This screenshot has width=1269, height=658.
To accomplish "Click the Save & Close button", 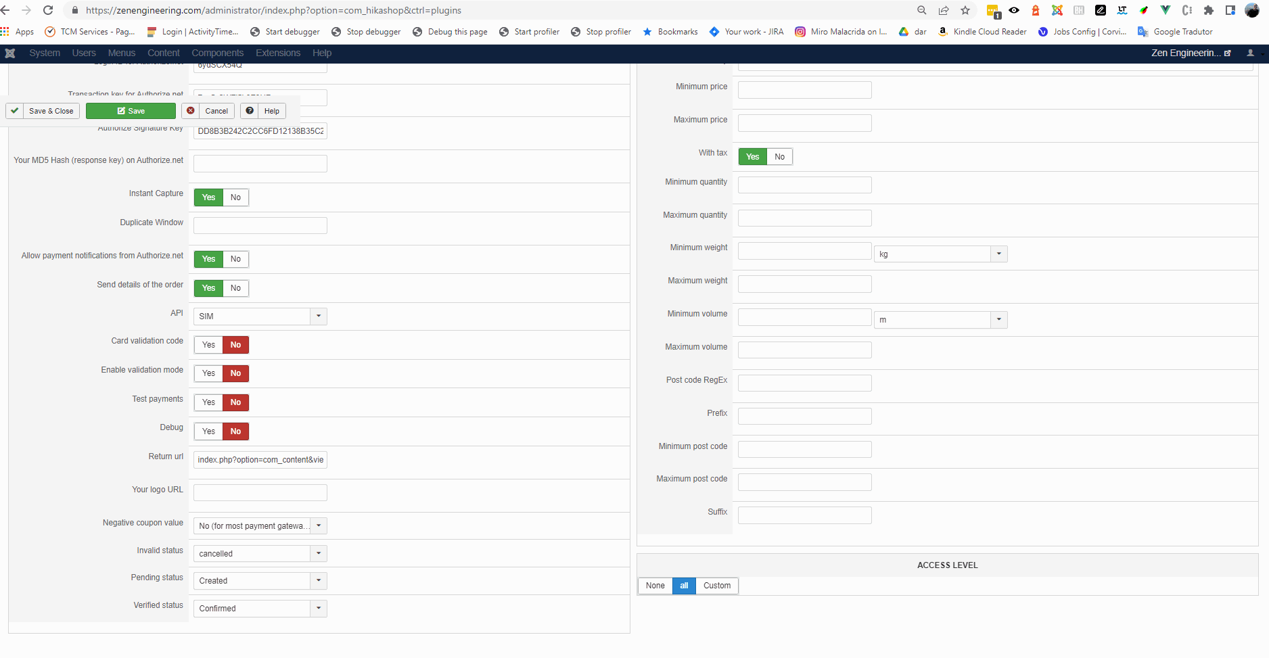I will 43,111.
